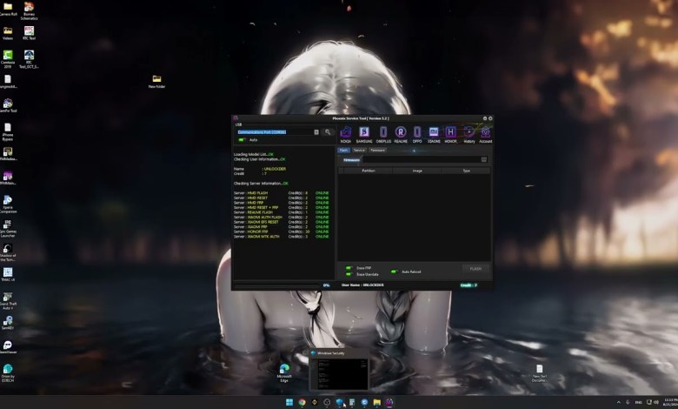
Task: Open the ONEPLUS brand module
Action: (x=383, y=134)
